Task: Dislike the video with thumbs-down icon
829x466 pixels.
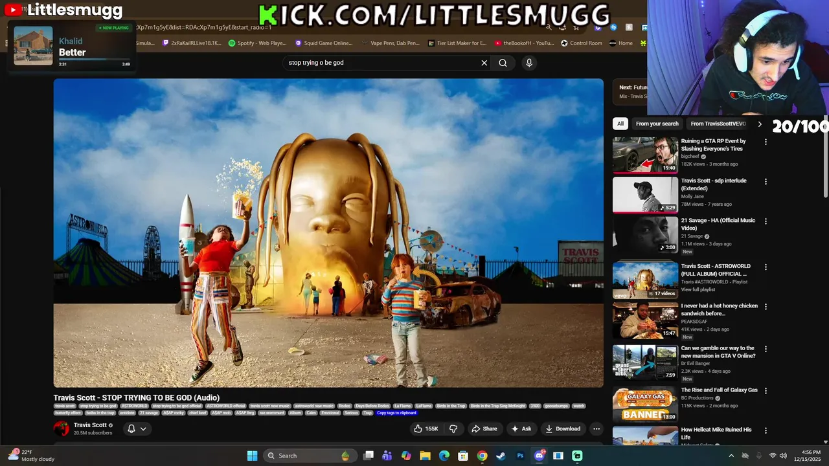Action: [x=453, y=428]
